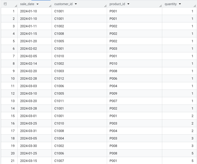Click the quantity column resize handle

pos(195,6)
